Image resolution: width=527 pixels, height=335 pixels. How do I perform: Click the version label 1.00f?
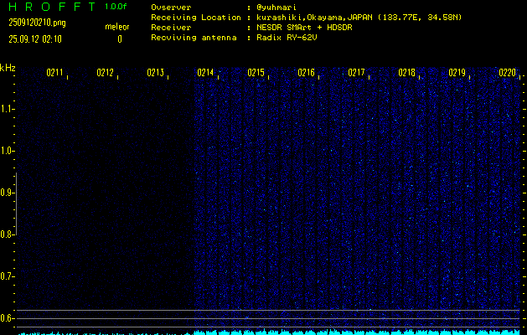116,7
